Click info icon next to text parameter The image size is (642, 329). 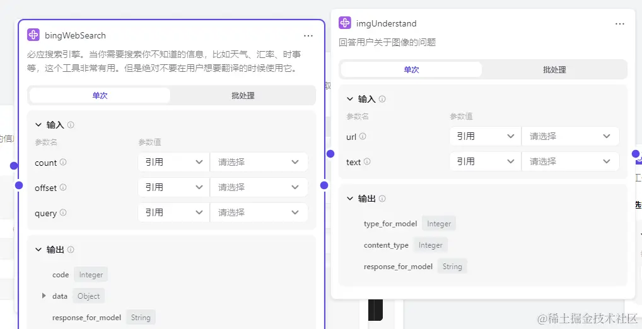[367, 161]
